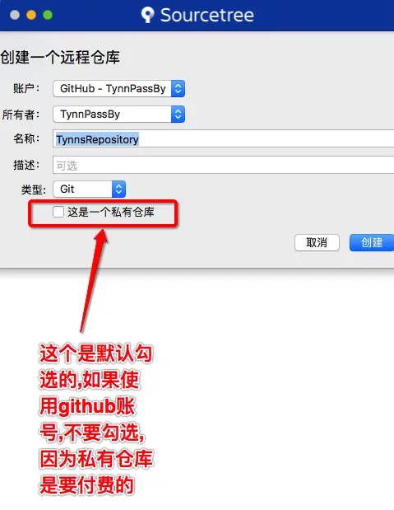Viewport: 394px width, 510px height.
Task: Click the blue arrows on account selector
Action: pos(178,88)
